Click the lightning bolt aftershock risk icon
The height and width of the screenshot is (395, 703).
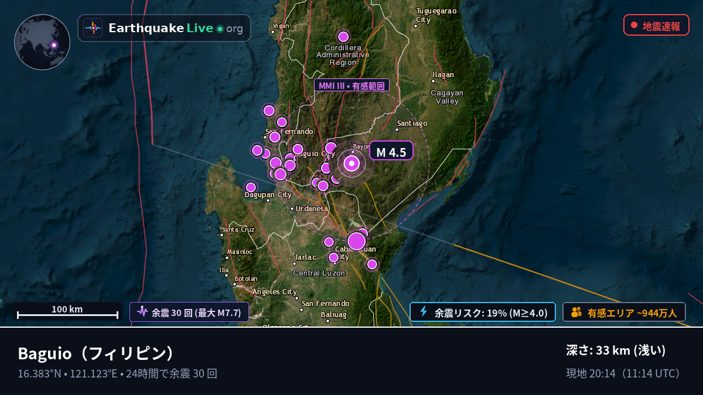pyautogui.click(x=424, y=312)
